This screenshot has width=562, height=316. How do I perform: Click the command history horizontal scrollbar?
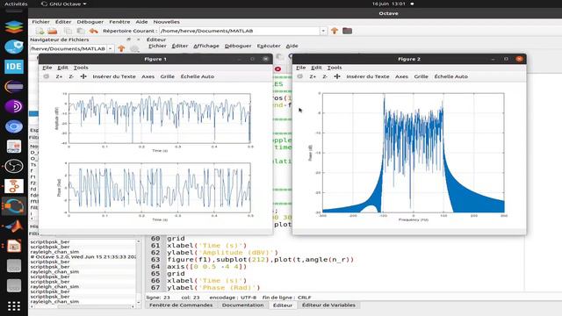83,306
